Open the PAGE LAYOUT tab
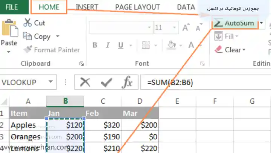This screenshot has width=271, height=153. [x=137, y=7]
